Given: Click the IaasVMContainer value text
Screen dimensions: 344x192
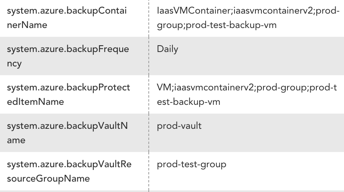Looking at the screenshot, I should click(248, 18).
